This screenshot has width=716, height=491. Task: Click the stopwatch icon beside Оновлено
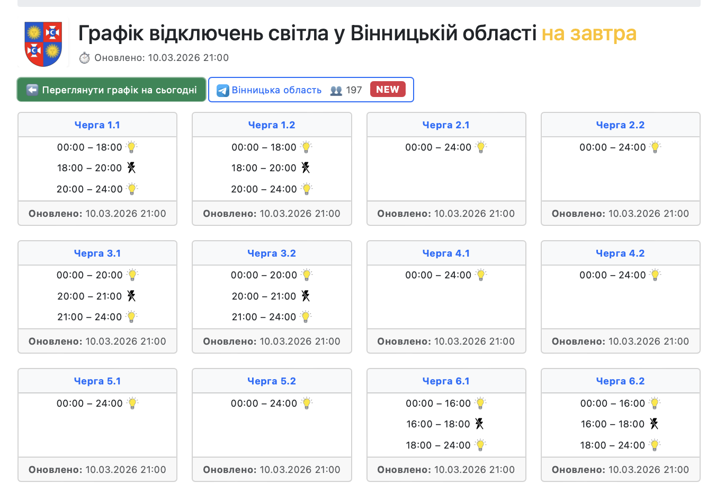85,58
